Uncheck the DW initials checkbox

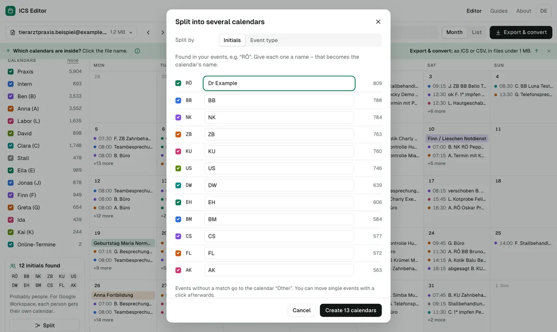click(178, 185)
